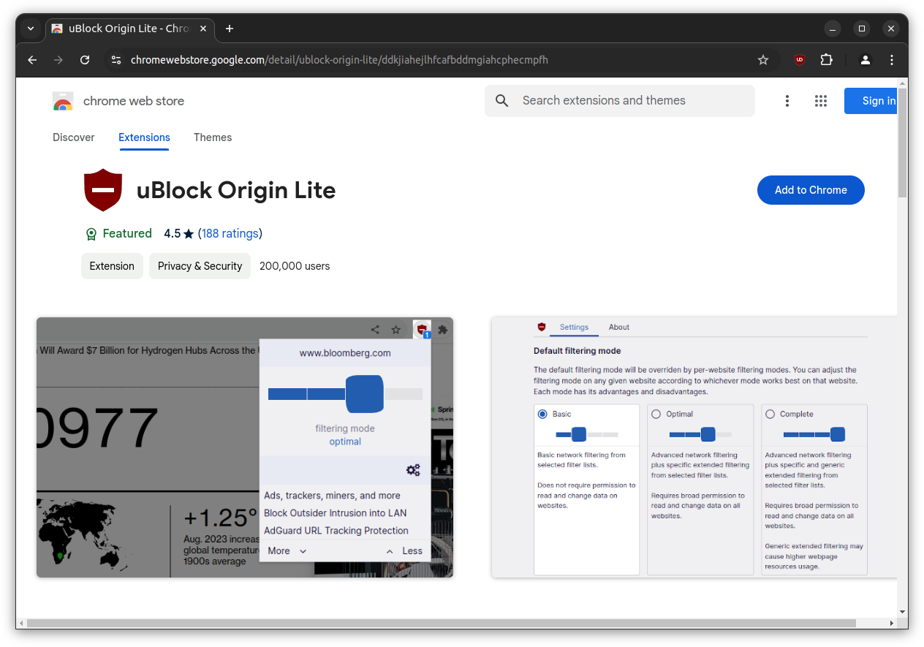Select the Complete filtering mode radio button

point(769,413)
